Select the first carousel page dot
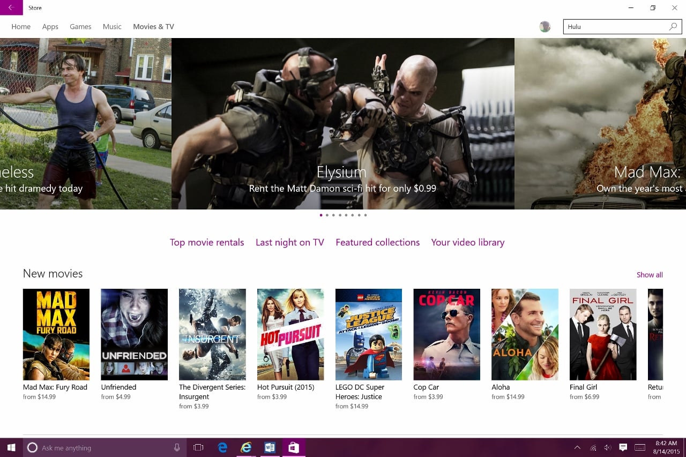This screenshot has height=457, width=686. click(x=321, y=215)
